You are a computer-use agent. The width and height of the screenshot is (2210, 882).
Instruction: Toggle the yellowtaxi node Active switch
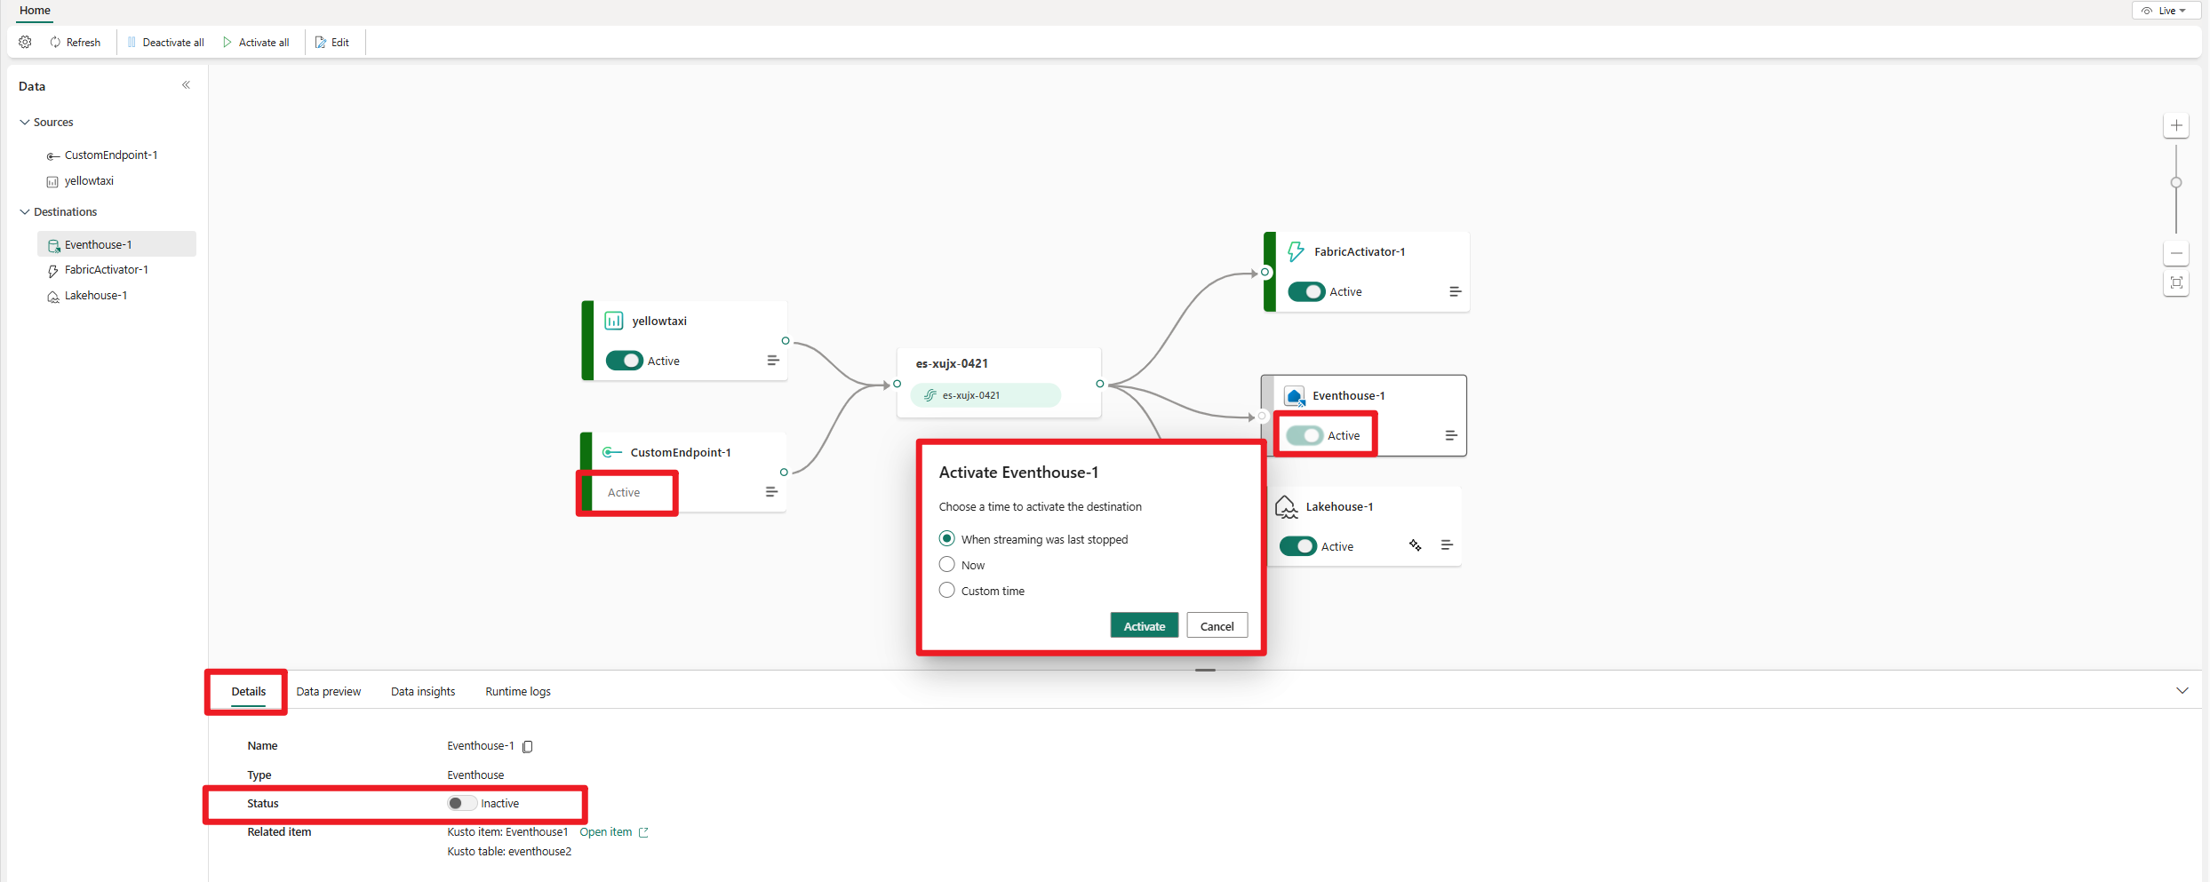(x=625, y=361)
